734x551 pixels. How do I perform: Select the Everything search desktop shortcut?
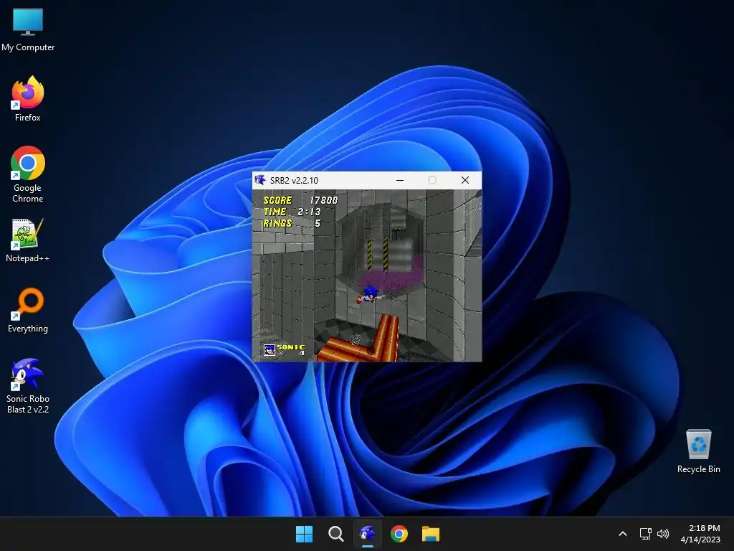[x=28, y=310]
